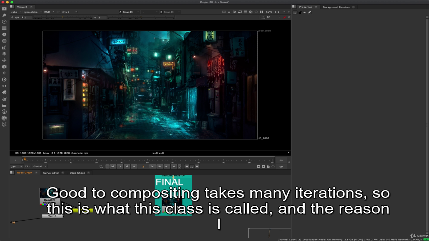
Task: Select the Viewer1 tab
Action: pos(22,7)
